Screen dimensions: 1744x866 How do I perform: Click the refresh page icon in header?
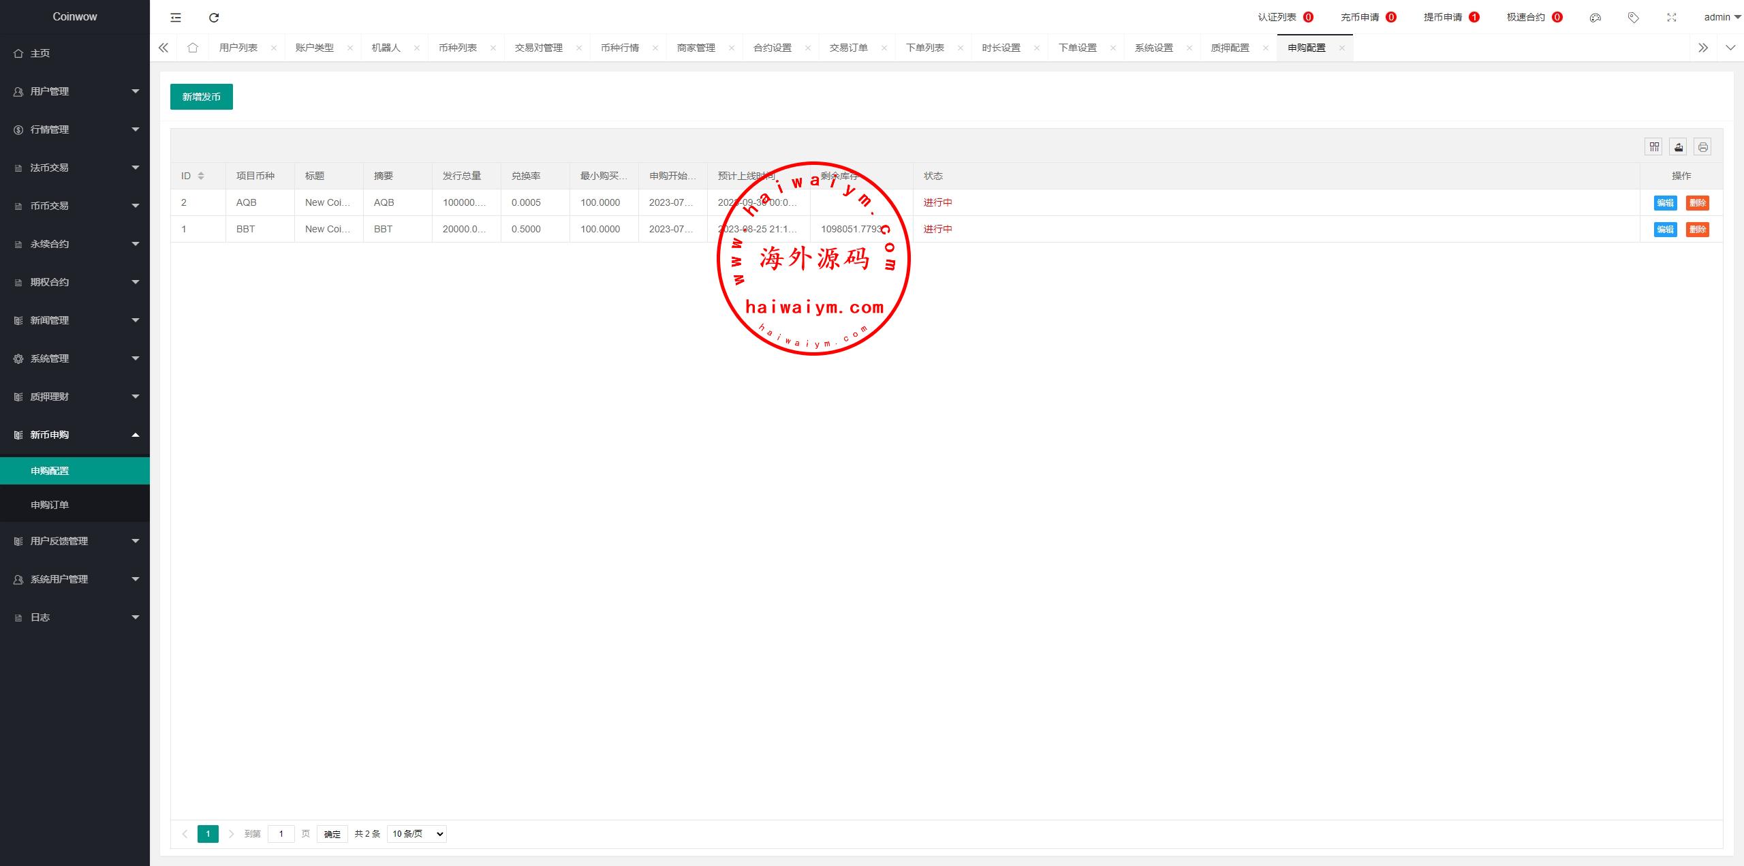[x=214, y=18]
